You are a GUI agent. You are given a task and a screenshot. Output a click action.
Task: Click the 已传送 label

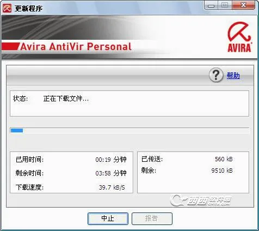click(152, 159)
